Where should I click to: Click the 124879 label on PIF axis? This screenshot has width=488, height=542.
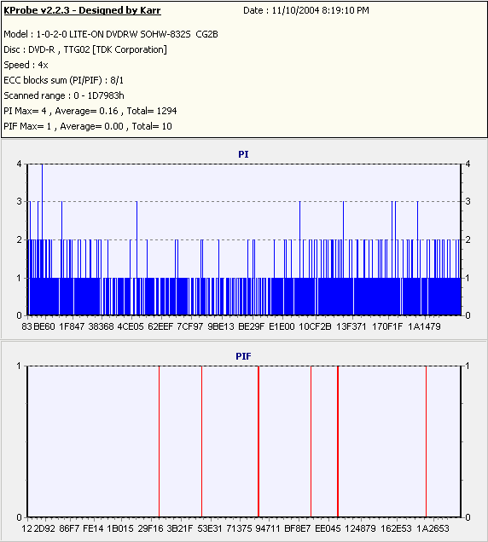coord(360,528)
